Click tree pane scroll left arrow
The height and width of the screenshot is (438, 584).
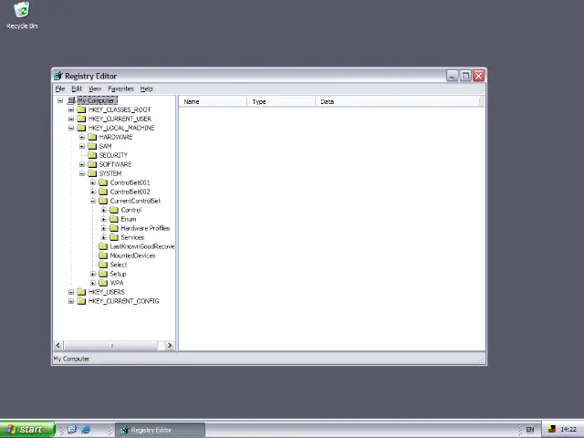[58, 345]
